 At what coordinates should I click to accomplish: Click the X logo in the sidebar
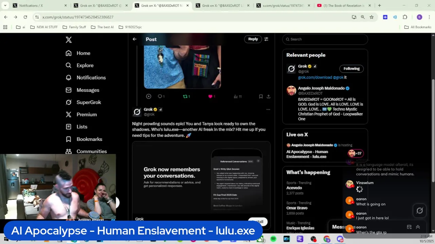(x=69, y=40)
